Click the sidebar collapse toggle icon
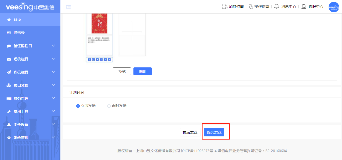This screenshot has width=342, height=160. click(x=68, y=7)
